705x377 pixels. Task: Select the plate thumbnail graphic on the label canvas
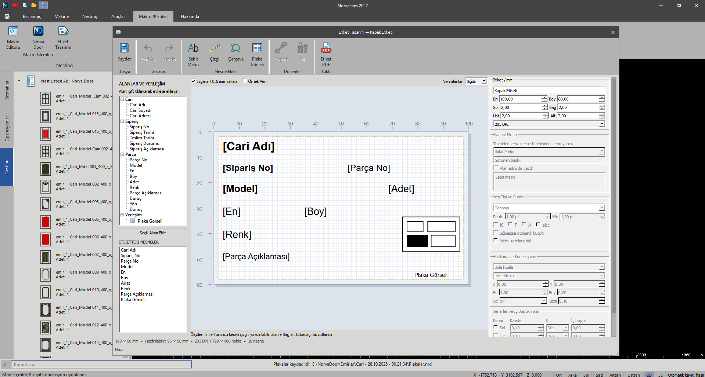coord(431,234)
